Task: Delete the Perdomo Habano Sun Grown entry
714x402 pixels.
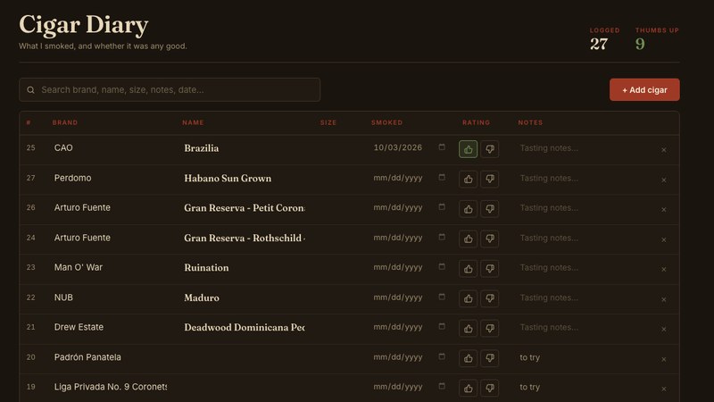Action: coord(663,180)
